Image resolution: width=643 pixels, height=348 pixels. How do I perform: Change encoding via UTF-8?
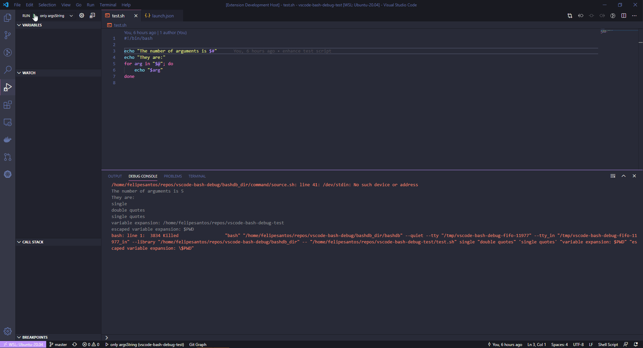coord(578,344)
